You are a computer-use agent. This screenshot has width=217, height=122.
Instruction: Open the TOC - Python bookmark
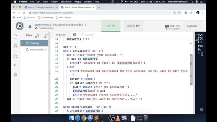click(x=63, y=18)
